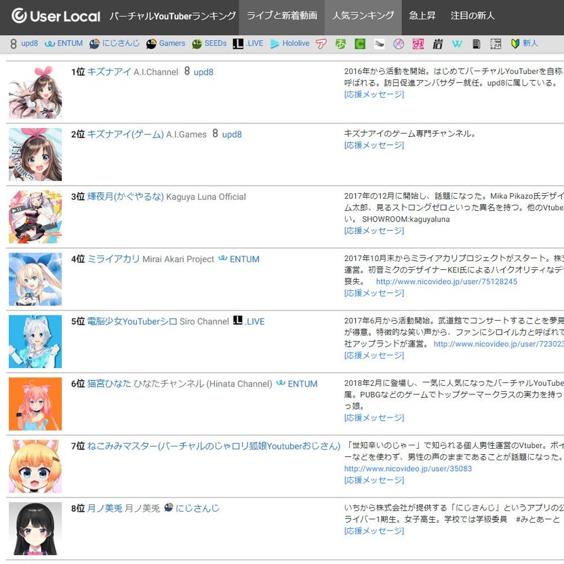Open キズナアイ channel link at rank 1
Viewport: 564px width, 564px height.
[x=109, y=72]
